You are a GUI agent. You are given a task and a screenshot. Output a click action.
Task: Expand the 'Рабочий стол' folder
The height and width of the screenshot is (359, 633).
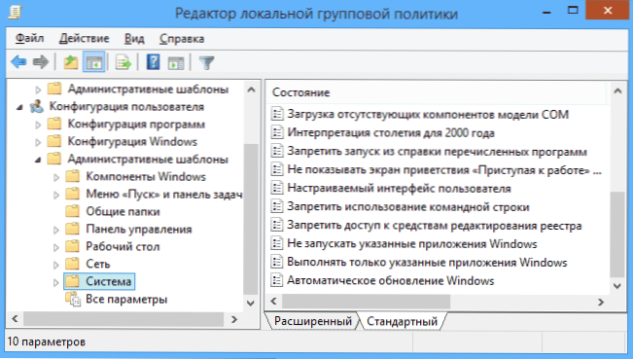[56, 247]
